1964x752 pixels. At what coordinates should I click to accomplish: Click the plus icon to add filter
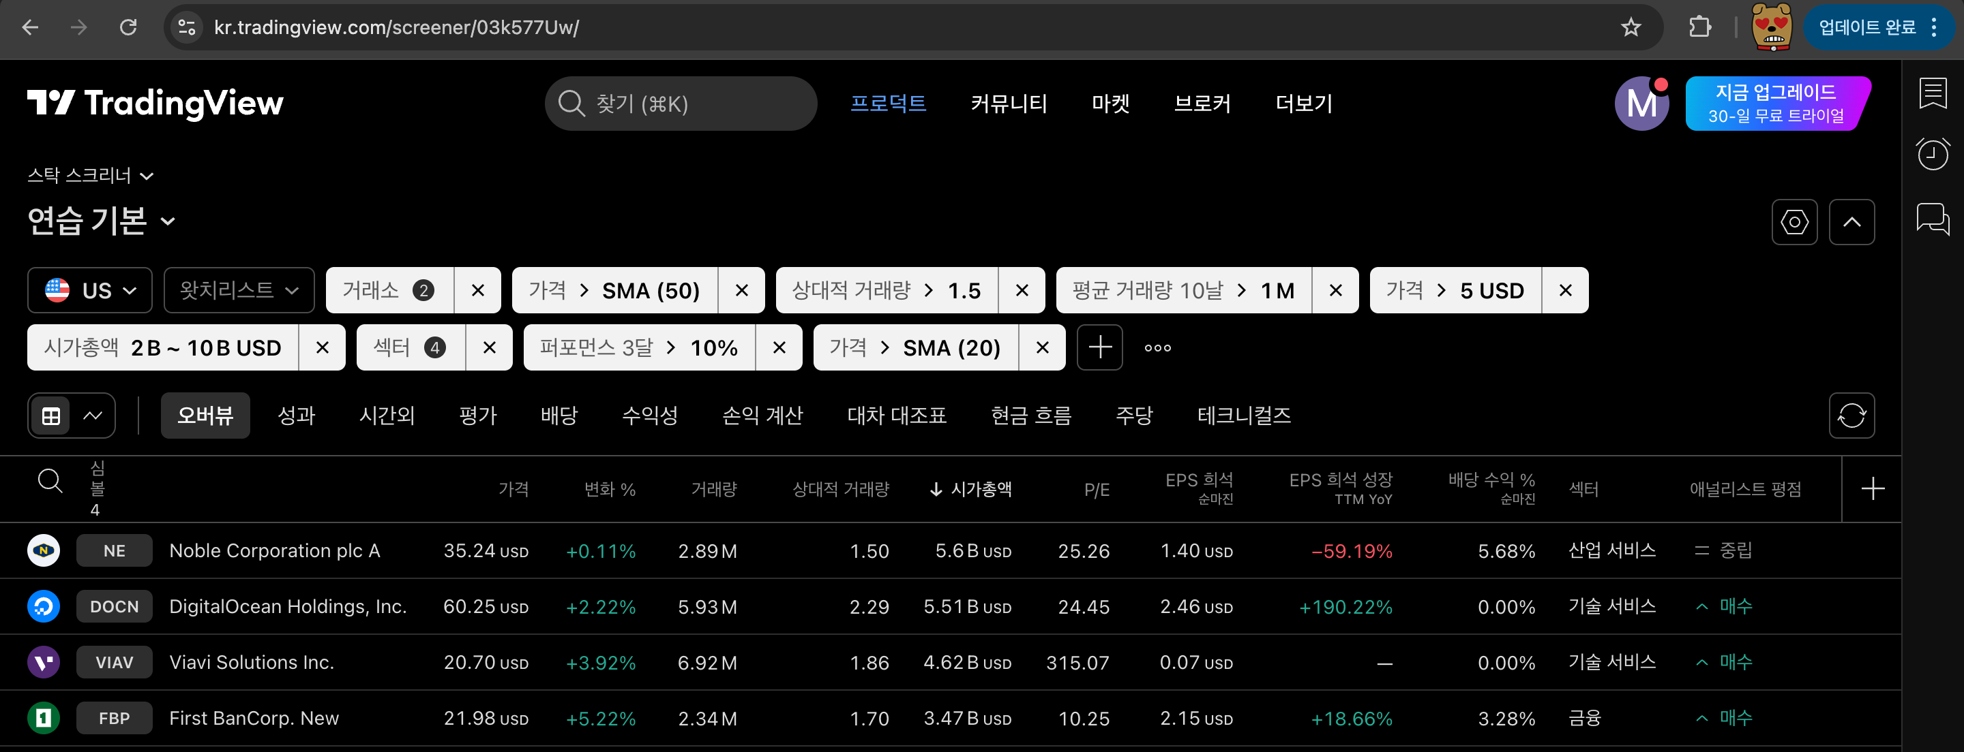click(1099, 348)
